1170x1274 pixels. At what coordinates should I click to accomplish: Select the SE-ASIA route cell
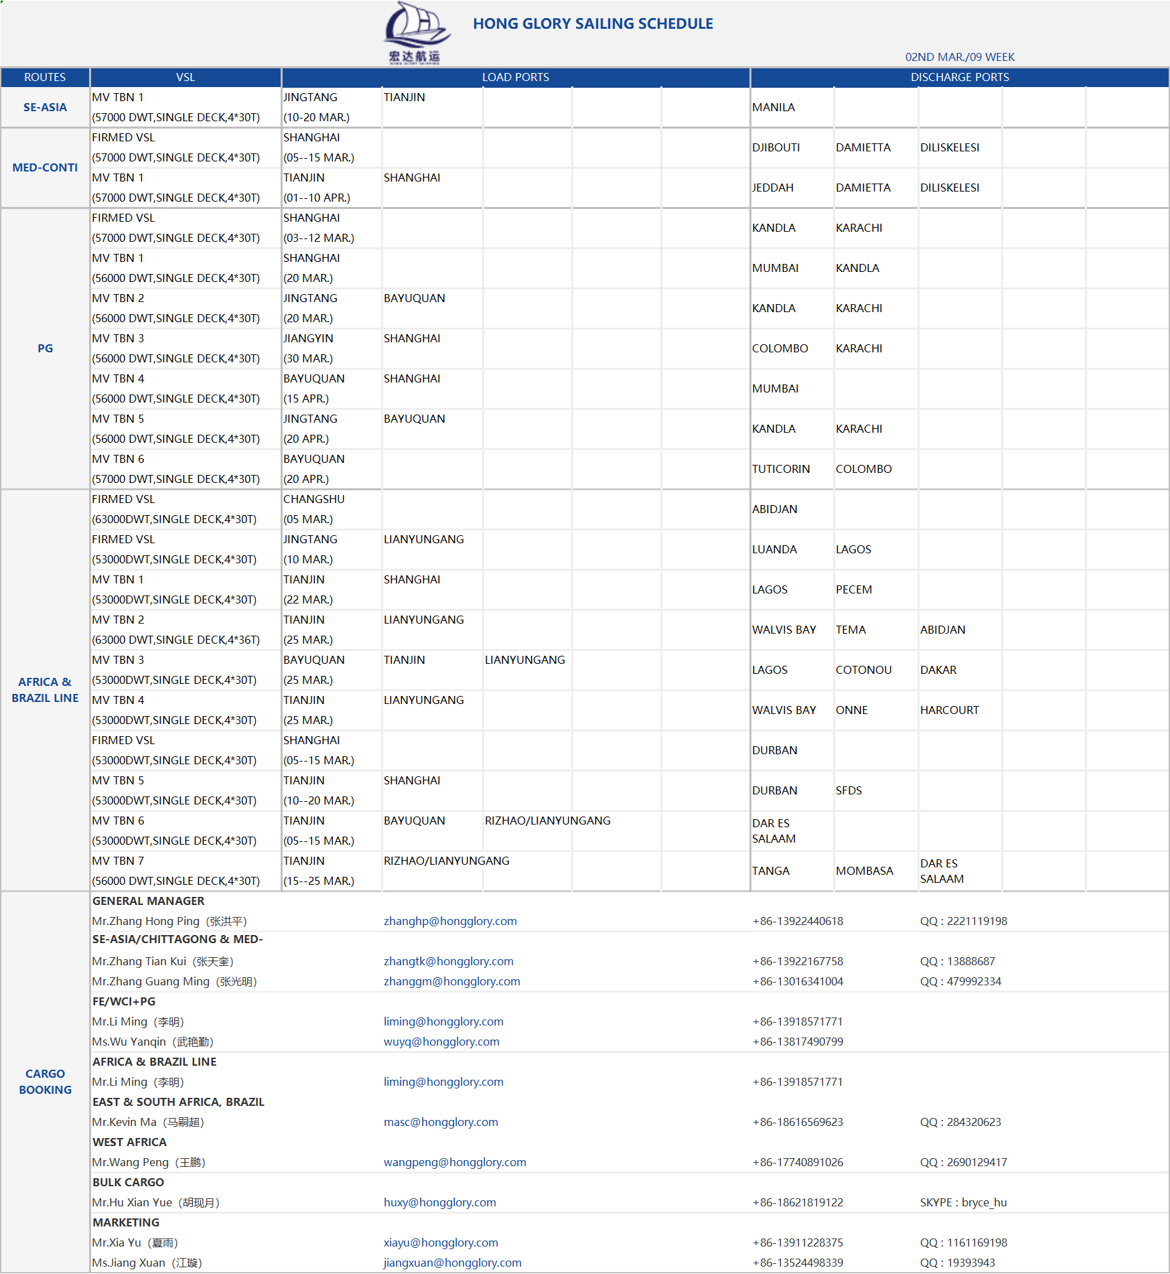pos(45,107)
